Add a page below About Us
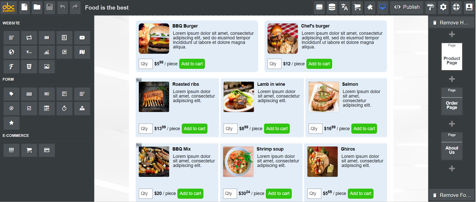Screen dimensions: 476x202 pos(452,168)
